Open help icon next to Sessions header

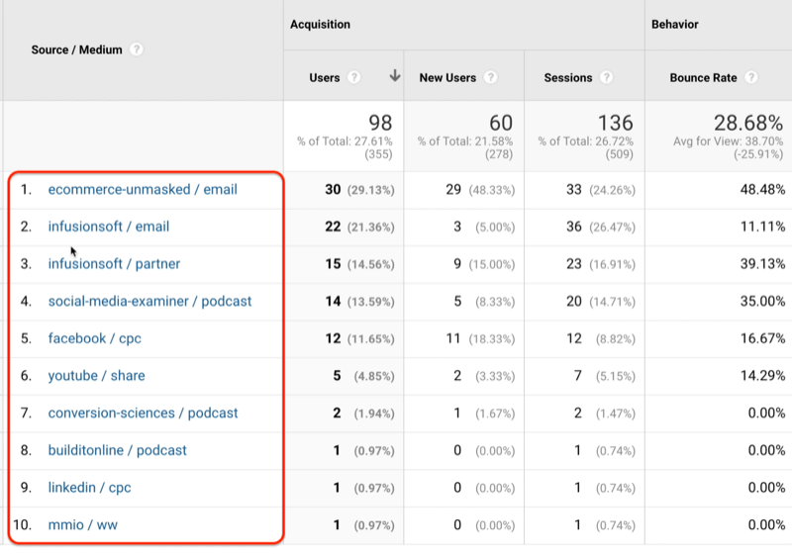[606, 77]
